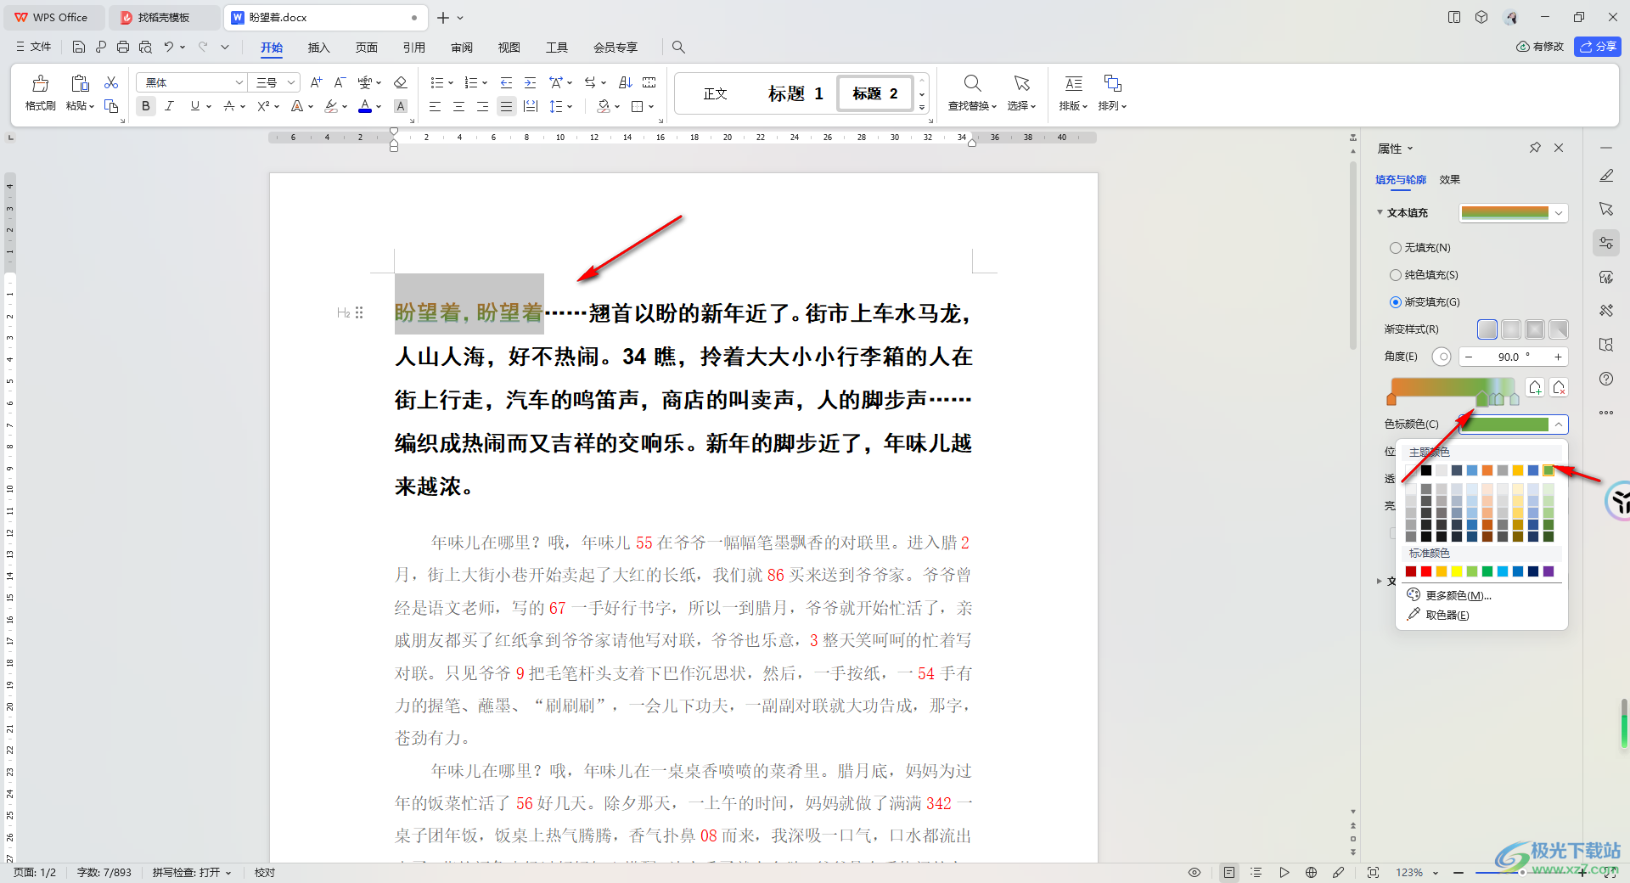Open help icon in right sidebar
Viewport: 1630px width, 883px height.
coord(1606,379)
